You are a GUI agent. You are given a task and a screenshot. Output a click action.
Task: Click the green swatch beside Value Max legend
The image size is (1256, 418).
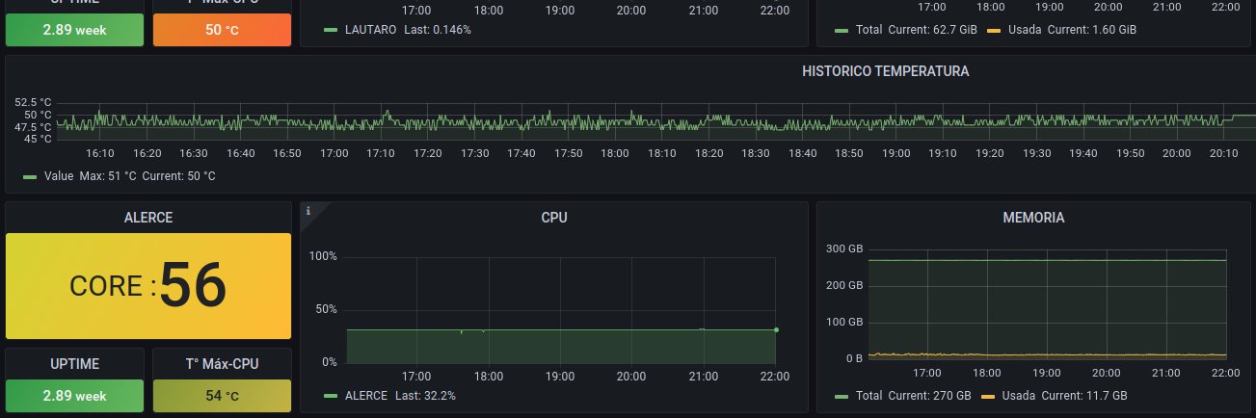(x=30, y=176)
